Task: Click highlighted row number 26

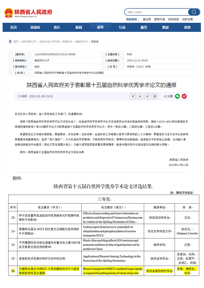Action: (13, 271)
